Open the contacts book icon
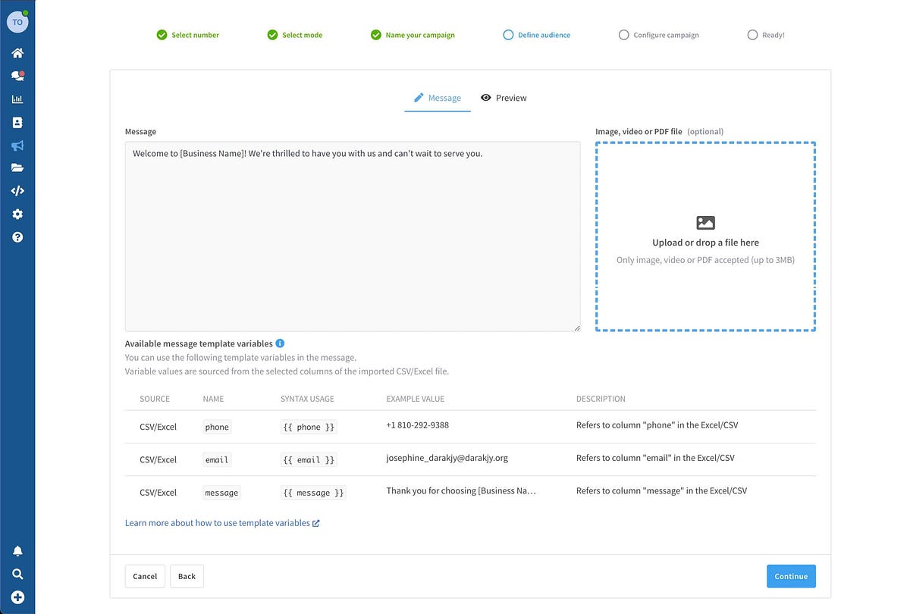This screenshot has width=910, height=614. pyautogui.click(x=17, y=122)
